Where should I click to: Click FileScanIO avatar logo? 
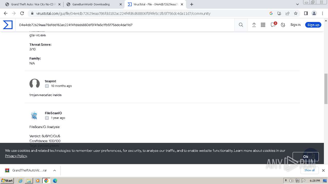(34, 116)
